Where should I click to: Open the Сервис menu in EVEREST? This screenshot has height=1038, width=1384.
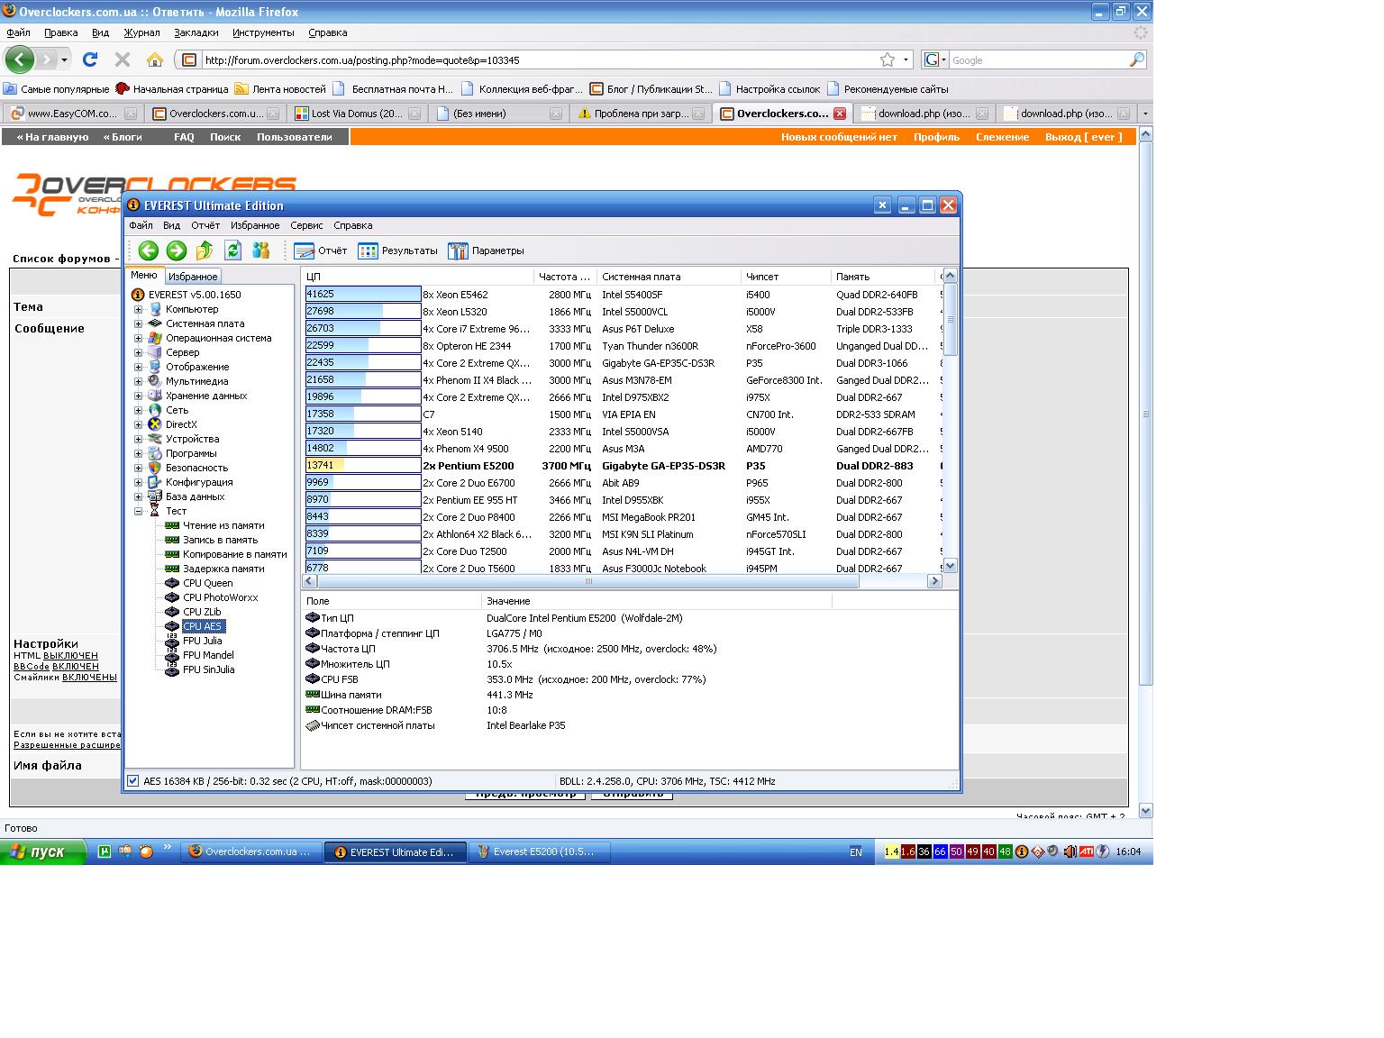[x=306, y=225]
